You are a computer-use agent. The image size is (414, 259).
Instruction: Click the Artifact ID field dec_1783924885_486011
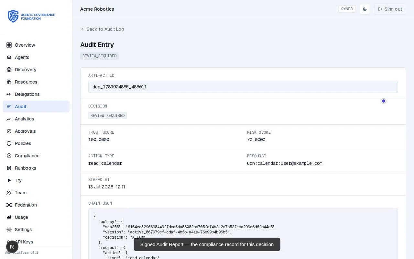point(243,87)
